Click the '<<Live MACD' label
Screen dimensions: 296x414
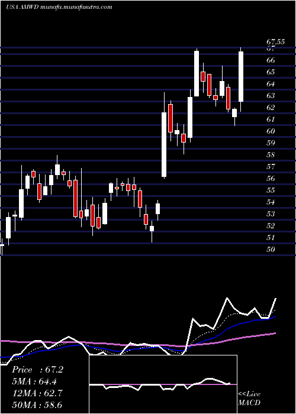(249, 399)
